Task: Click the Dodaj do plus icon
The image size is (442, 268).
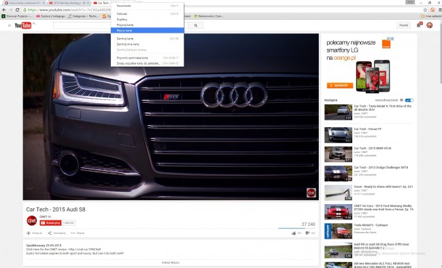Action: click(28, 233)
